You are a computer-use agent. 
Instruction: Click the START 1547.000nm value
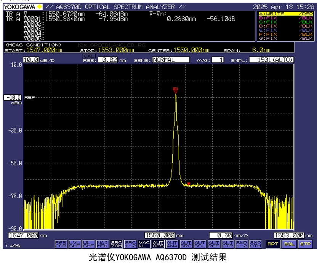[44, 50]
